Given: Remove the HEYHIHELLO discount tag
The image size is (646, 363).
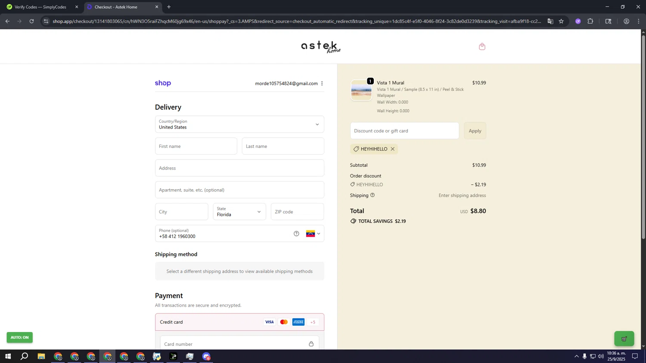Looking at the screenshot, I should 392,149.
